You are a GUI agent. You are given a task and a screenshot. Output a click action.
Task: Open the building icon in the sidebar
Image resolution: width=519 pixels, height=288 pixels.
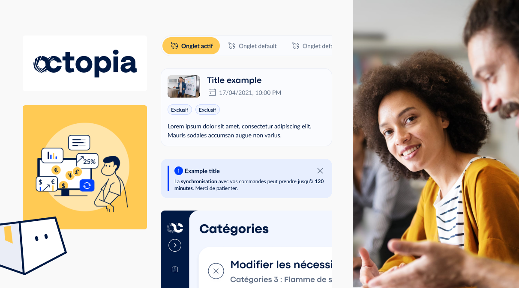click(x=175, y=269)
